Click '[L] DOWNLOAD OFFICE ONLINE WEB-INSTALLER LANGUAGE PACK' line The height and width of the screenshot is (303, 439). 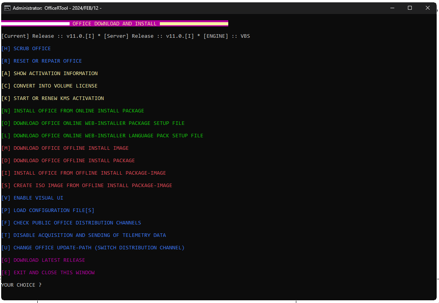[x=102, y=136]
